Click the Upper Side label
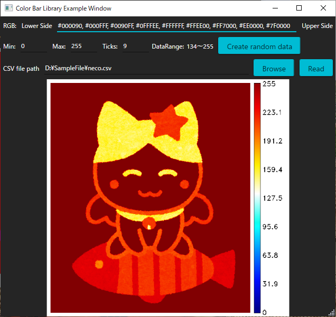Viewport: 336px width, 317px height. click(317, 26)
